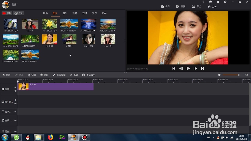The image size is (251, 141).
Task: Click the VIP crown icon
Action: [x=211, y=2]
